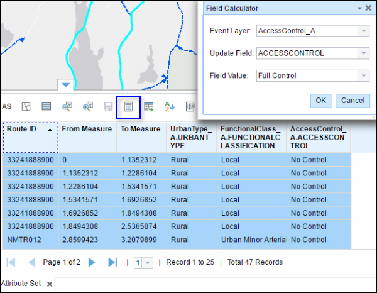
Task: Open the page number dropdown
Action: click(x=148, y=262)
